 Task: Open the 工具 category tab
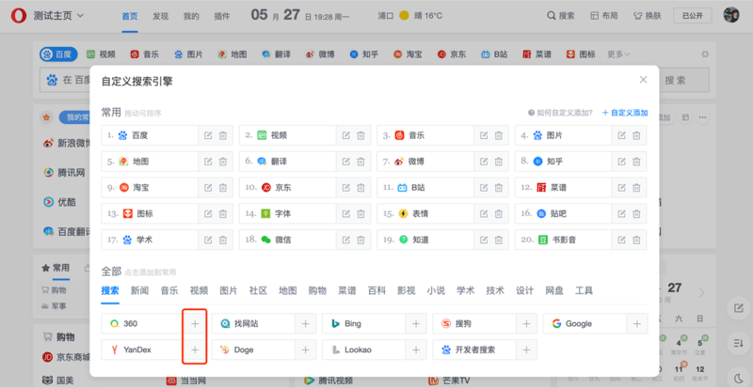584,290
